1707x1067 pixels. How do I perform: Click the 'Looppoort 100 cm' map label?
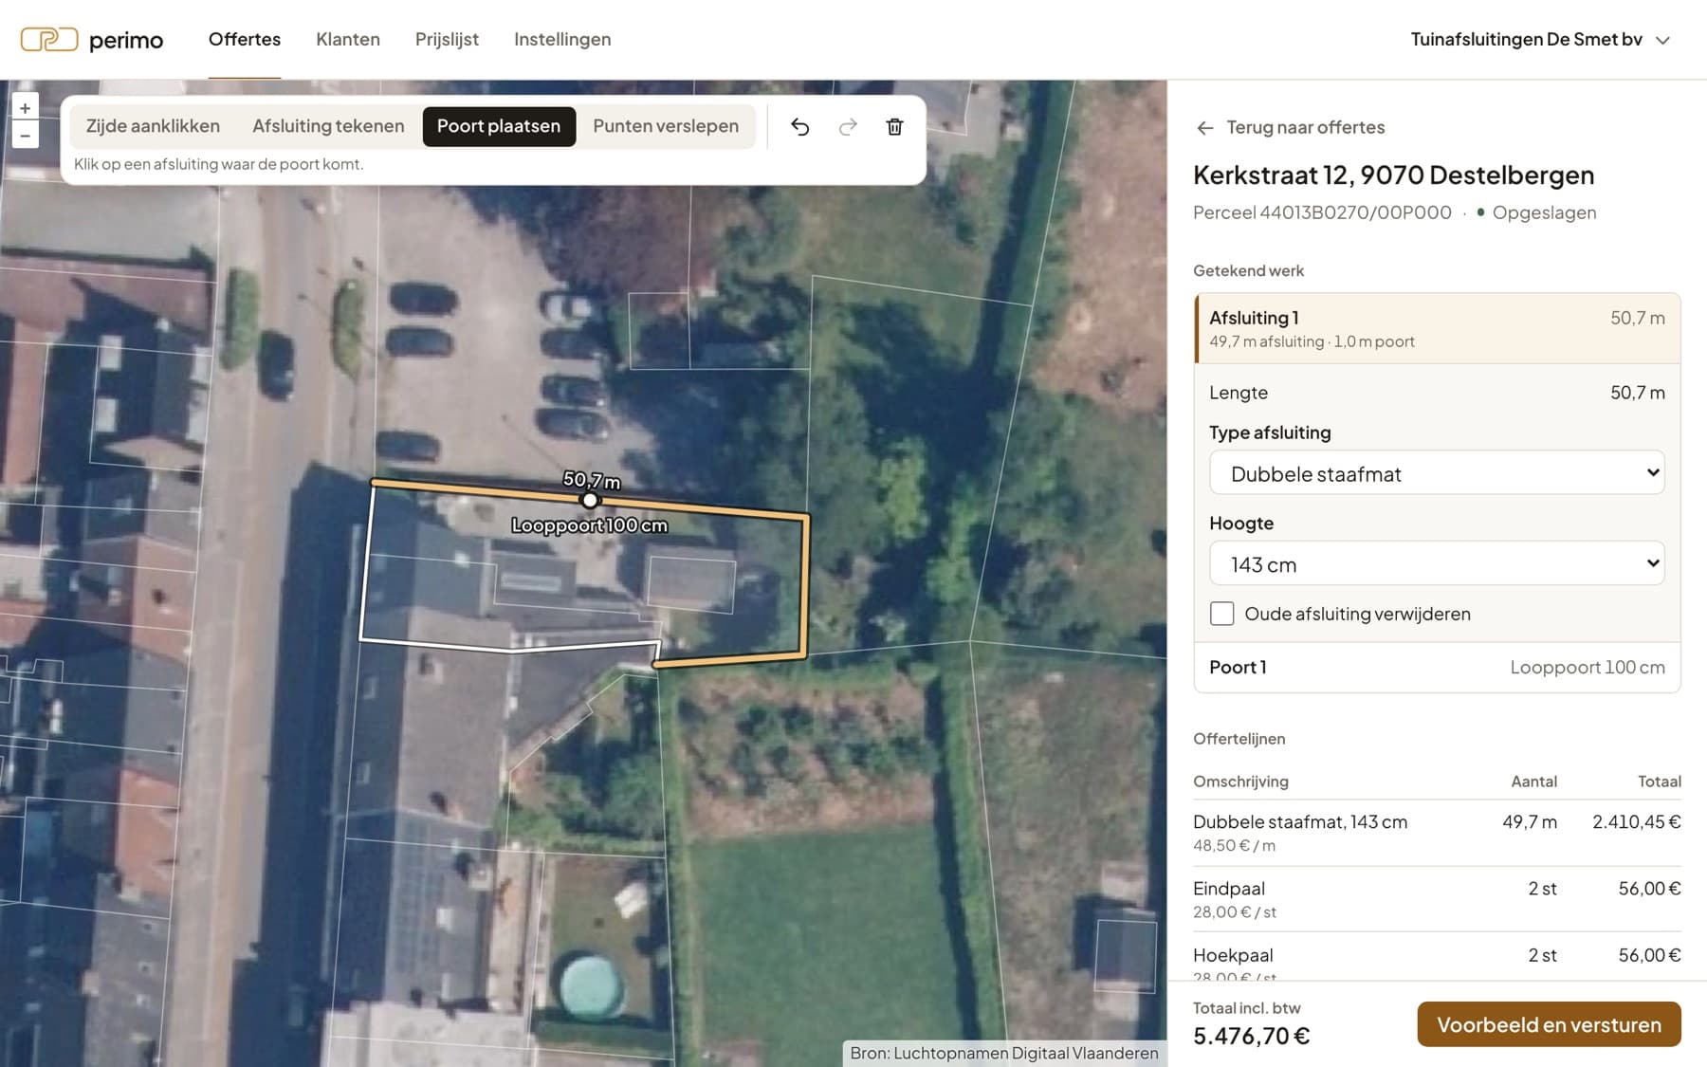590,525
